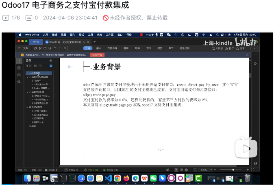The height and width of the screenshot is (186, 274).
Task: Open the bookmark icon in left sidebar
Action: click(19, 75)
